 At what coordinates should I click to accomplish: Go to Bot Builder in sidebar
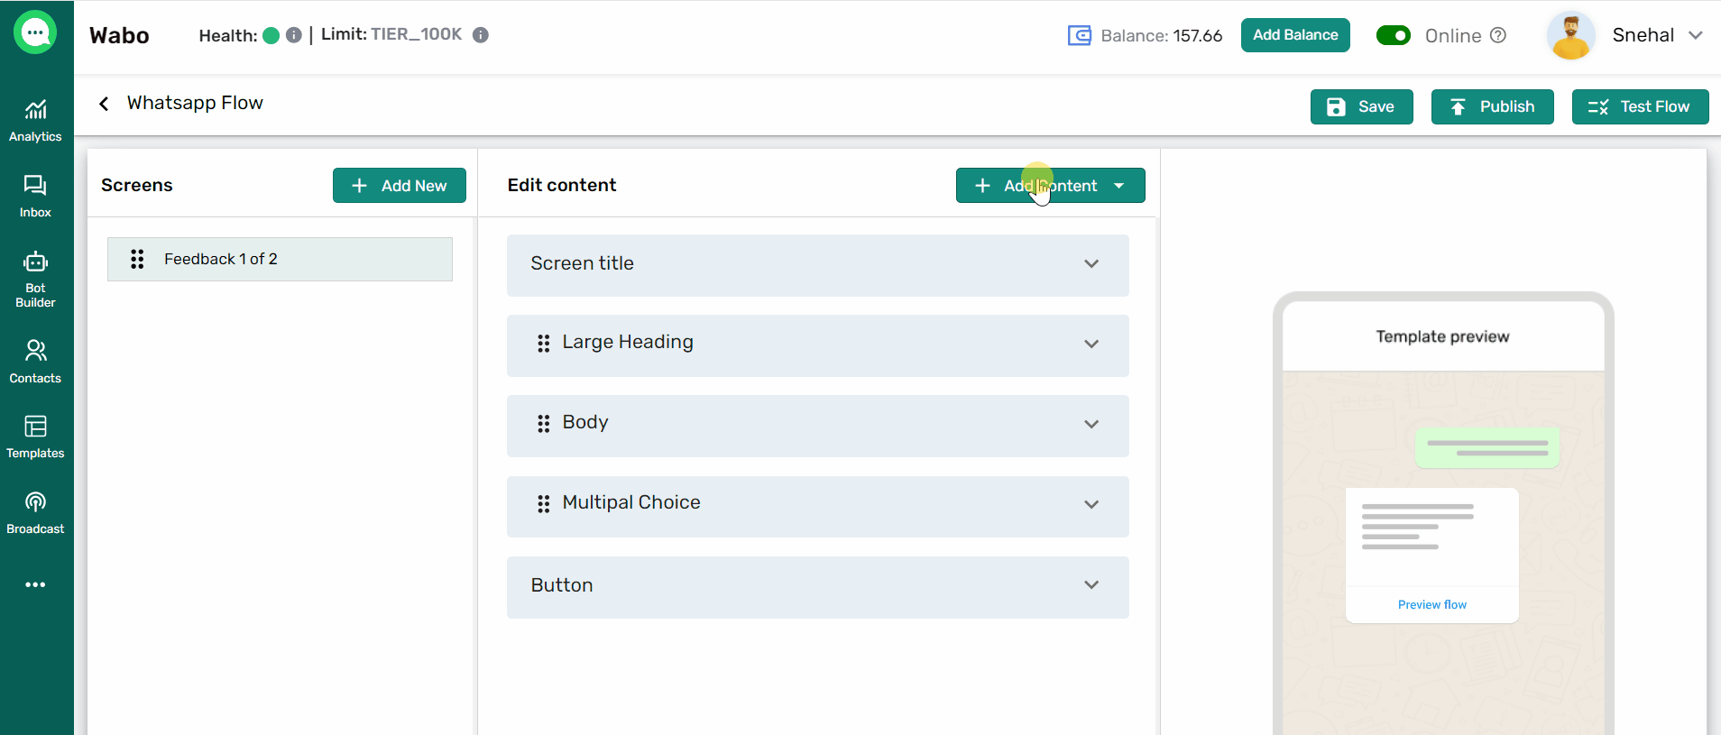(x=35, y=279)
